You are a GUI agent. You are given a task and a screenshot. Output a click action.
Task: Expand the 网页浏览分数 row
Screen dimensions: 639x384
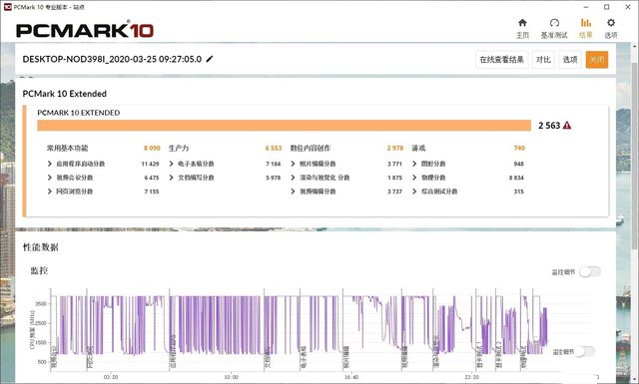click(x=50, y=192)
